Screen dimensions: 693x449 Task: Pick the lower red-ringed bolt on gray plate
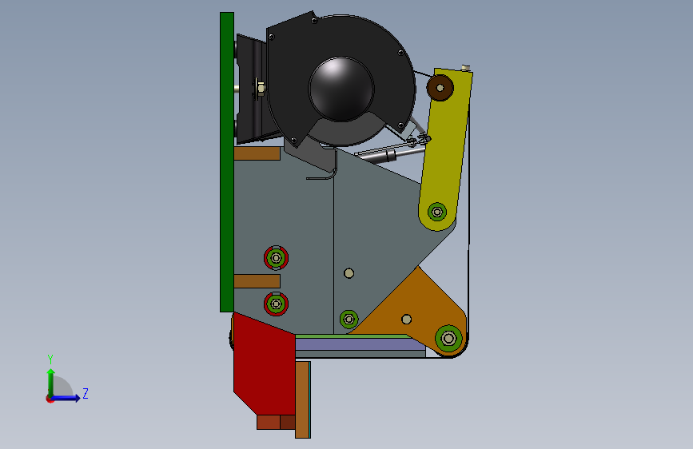[x=277, y=304]
